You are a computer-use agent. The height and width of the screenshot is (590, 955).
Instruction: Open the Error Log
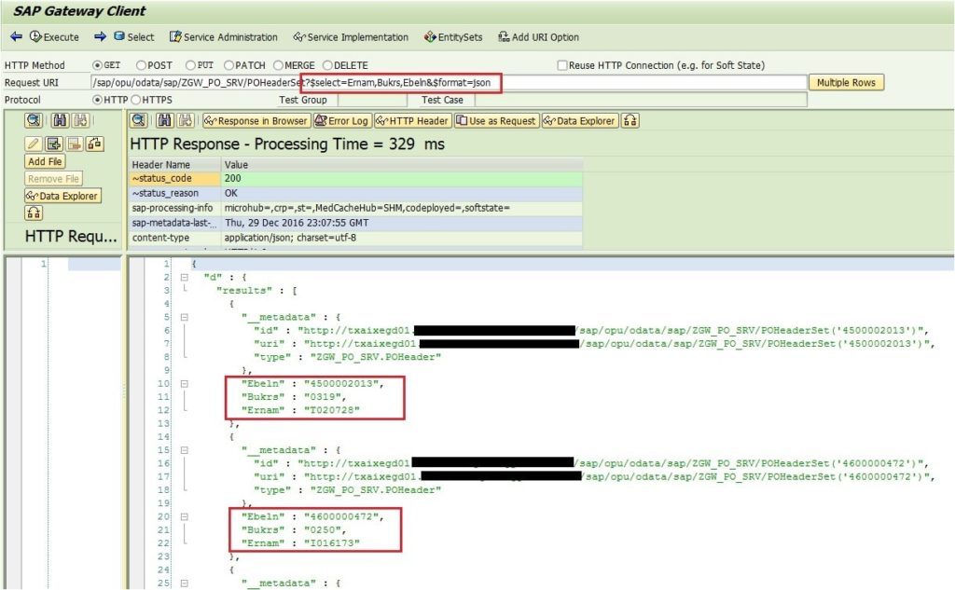click(341, 120)
